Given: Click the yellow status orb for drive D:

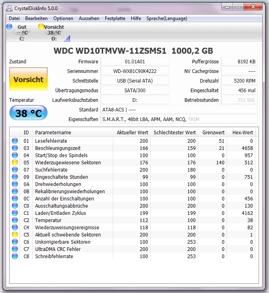Looking at the screenshot, I should [x=41, y=26].
